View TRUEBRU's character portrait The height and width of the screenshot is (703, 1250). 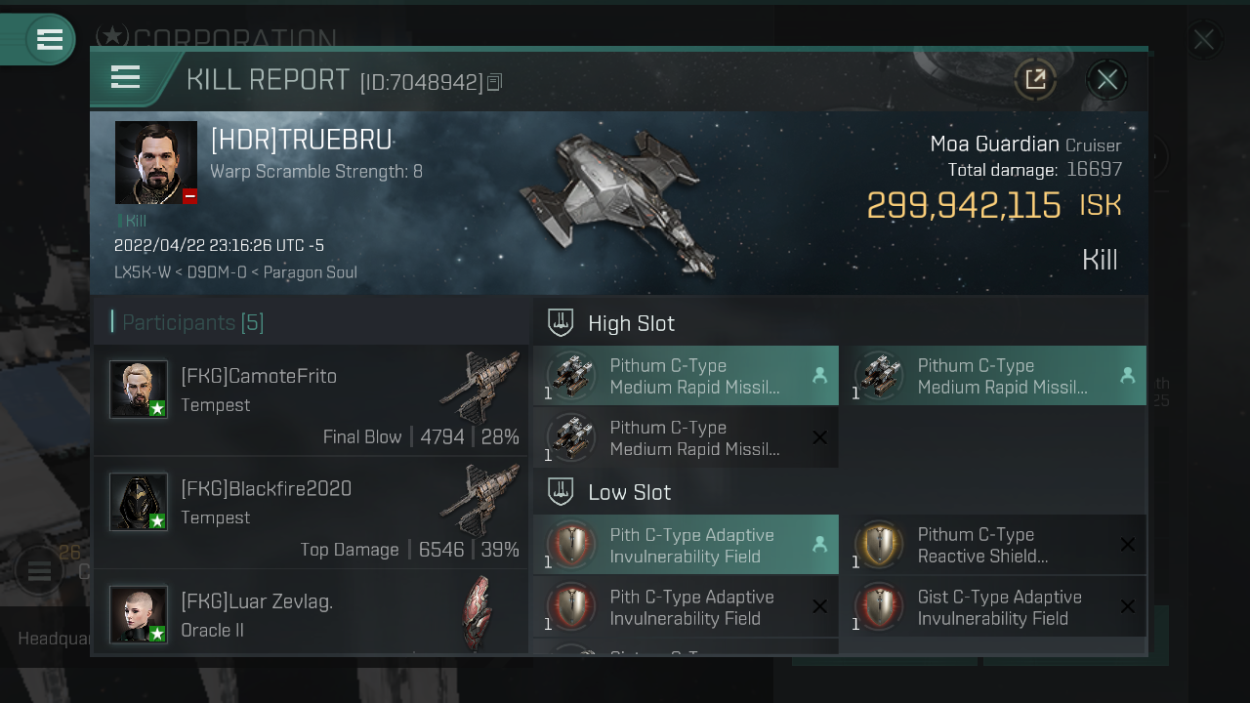(x=156, y=163)
